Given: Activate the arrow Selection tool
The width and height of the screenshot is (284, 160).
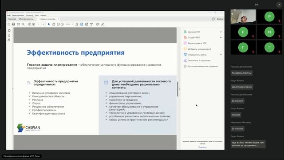Looking at the screenshot, I should click(x=49, y=24).
